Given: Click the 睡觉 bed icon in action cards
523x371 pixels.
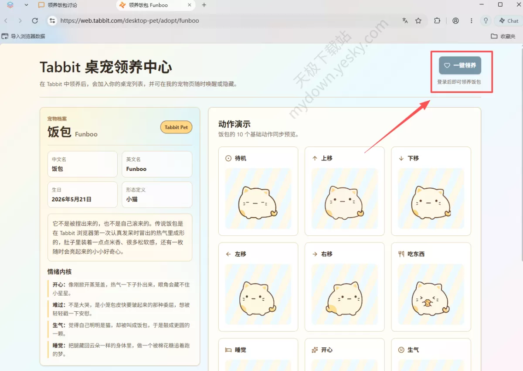Looking at the screenshot, I should pyautogui.click(x=228, y=350).
